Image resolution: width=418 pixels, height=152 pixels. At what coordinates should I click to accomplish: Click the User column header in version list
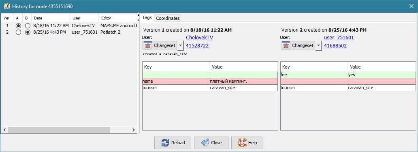(85, 18)
